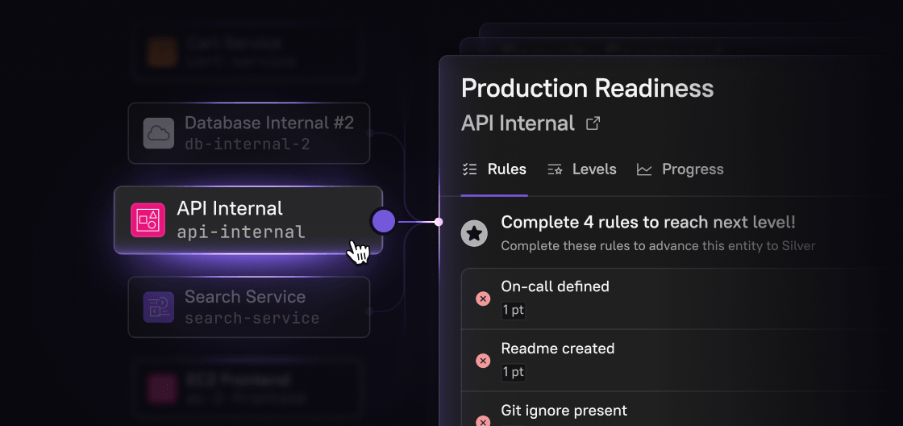
Task: Open the Readme created rule
Action: 558,349
